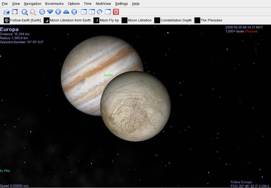Open the View menu
The image size is (271, 188).
pyautogui.click(x=16, y=4)
